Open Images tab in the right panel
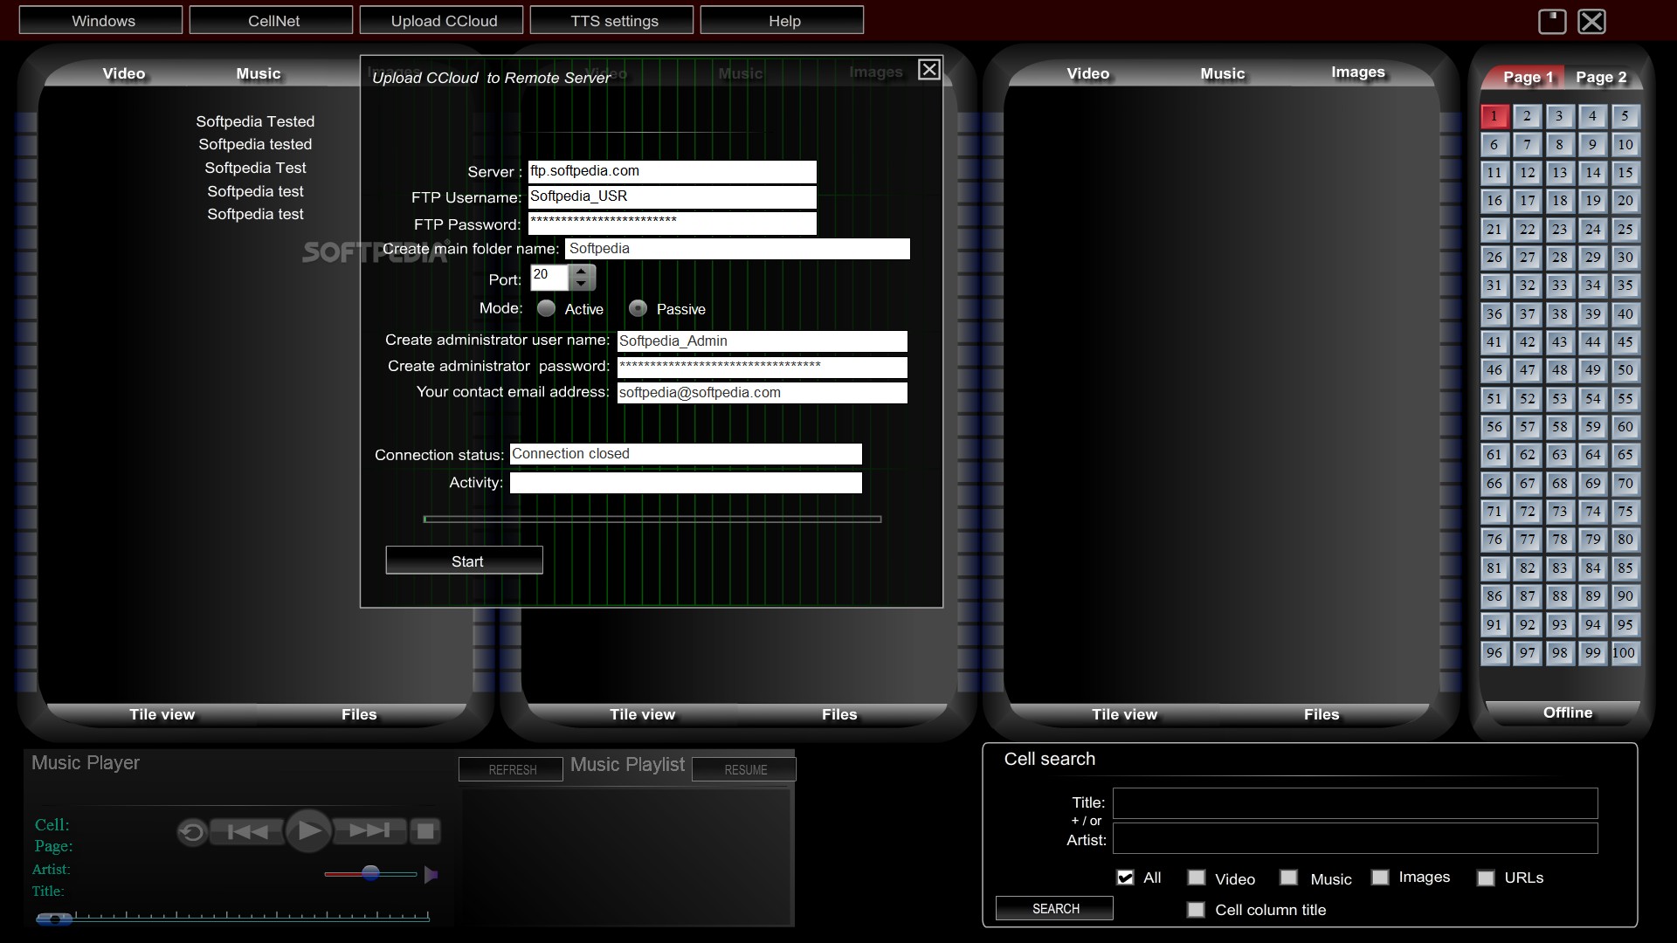This screenshot has height=943, width=1677. [x=1358, y=72]
